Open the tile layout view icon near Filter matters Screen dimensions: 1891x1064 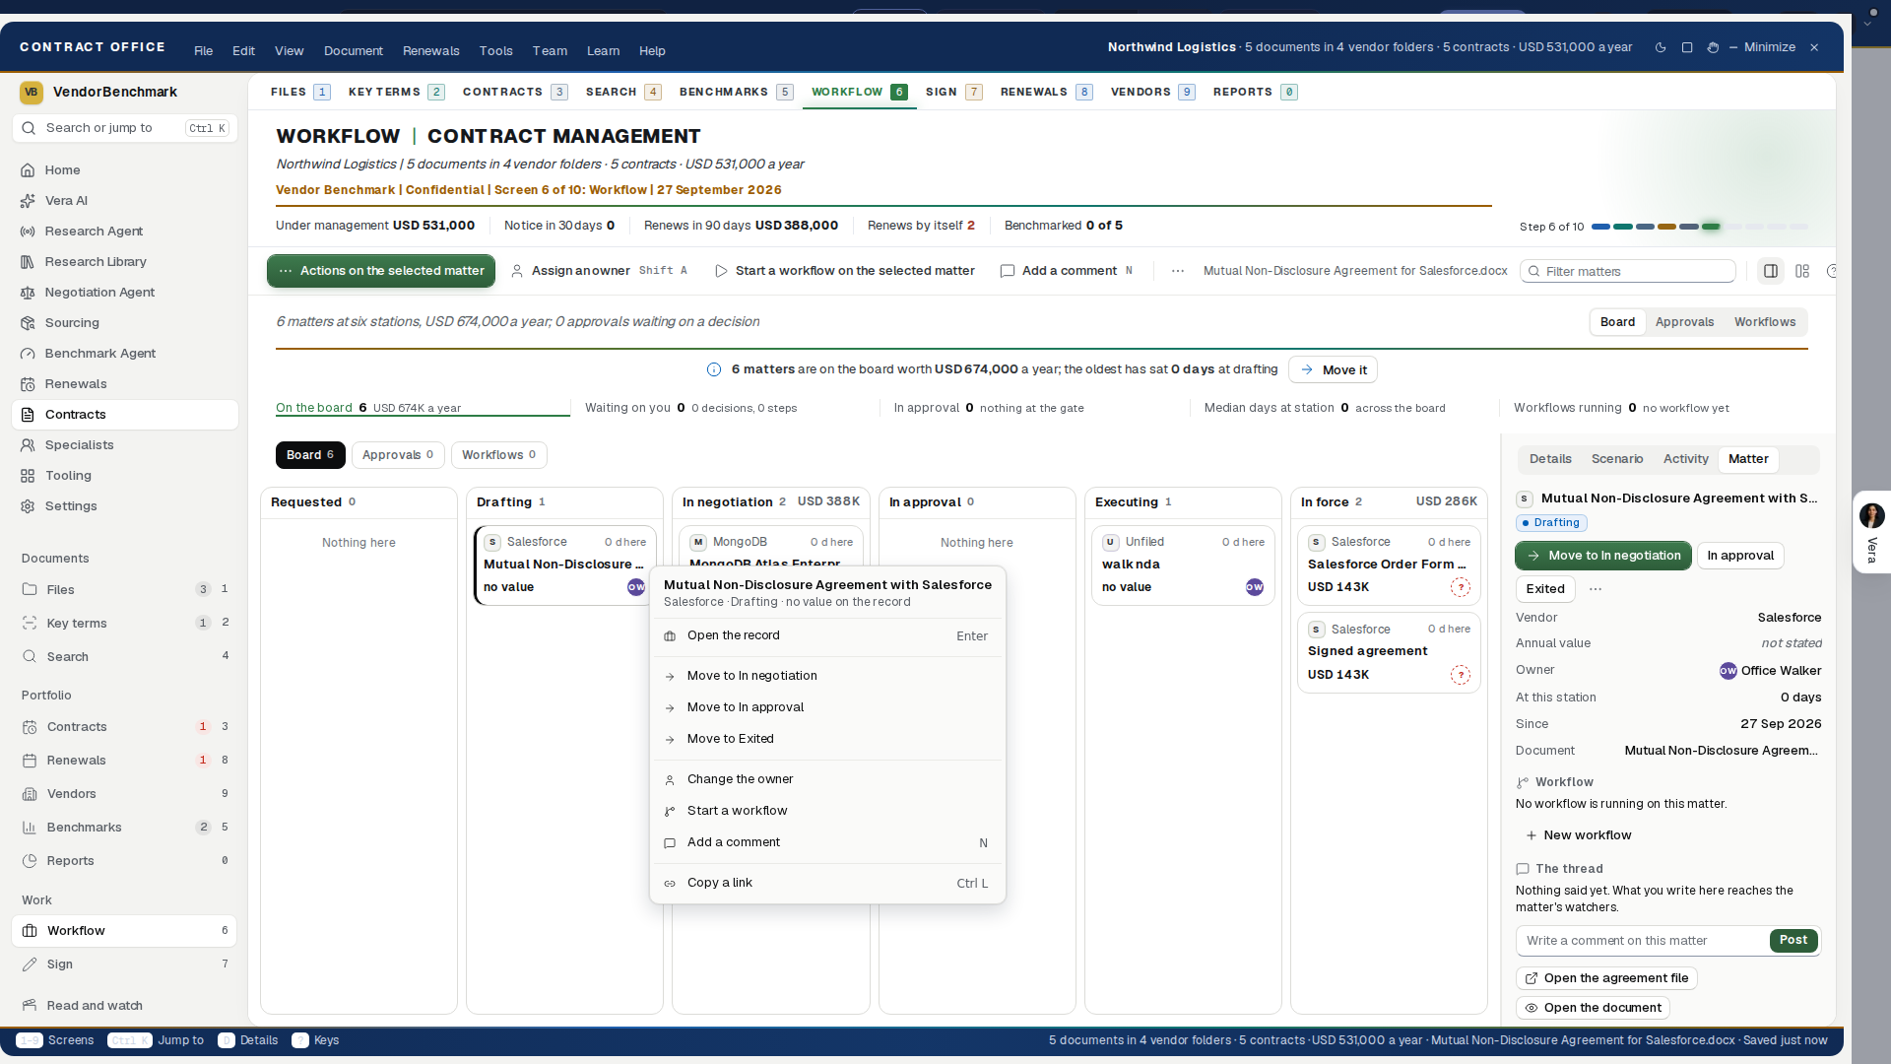click(1802, 271)
